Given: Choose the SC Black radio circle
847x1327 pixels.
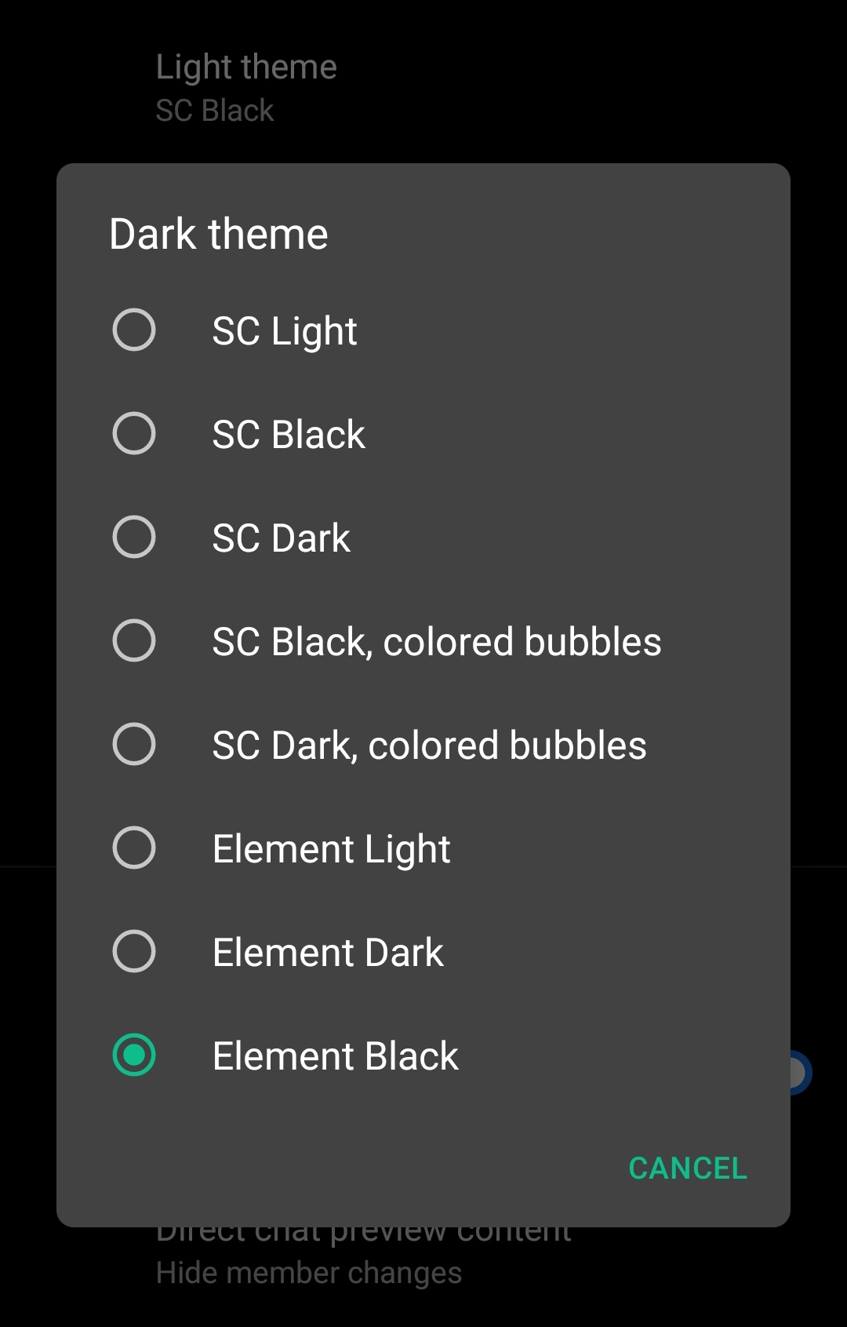Looking at the screenshot, I should point(134,433).
